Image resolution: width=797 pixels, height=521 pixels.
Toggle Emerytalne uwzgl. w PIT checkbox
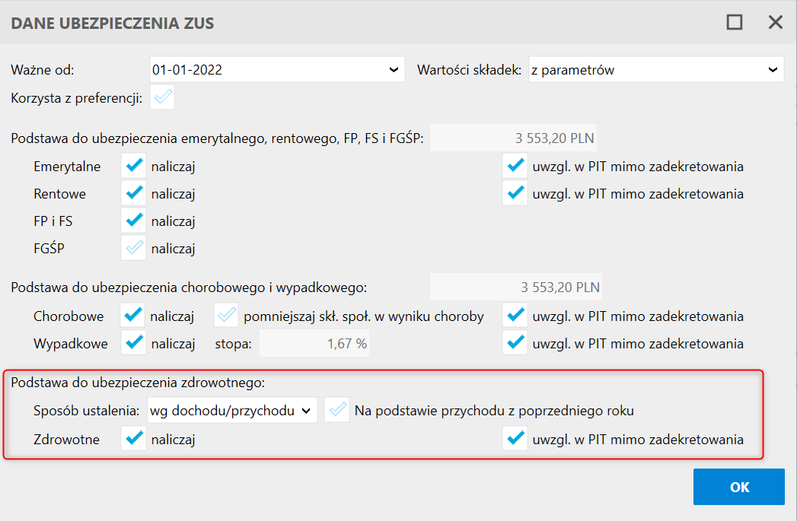tap(515, 166)
